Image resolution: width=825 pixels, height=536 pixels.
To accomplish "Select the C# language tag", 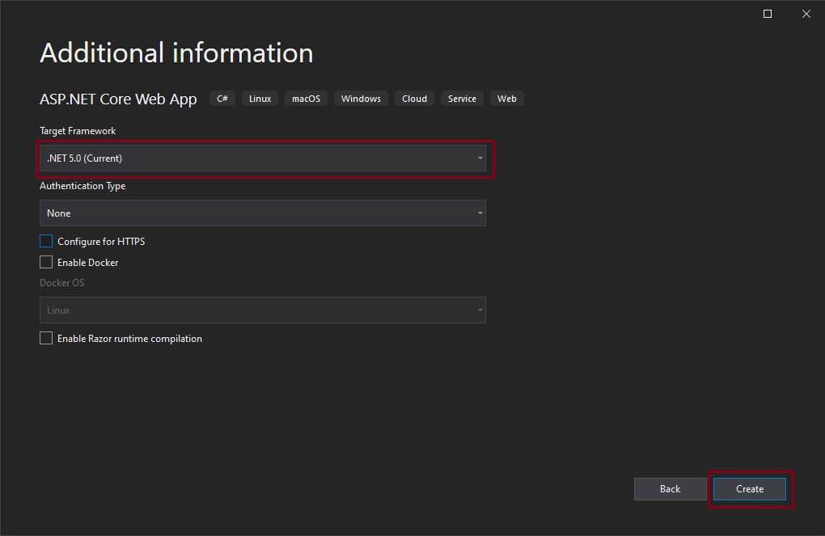I will (x=222, y=98).
